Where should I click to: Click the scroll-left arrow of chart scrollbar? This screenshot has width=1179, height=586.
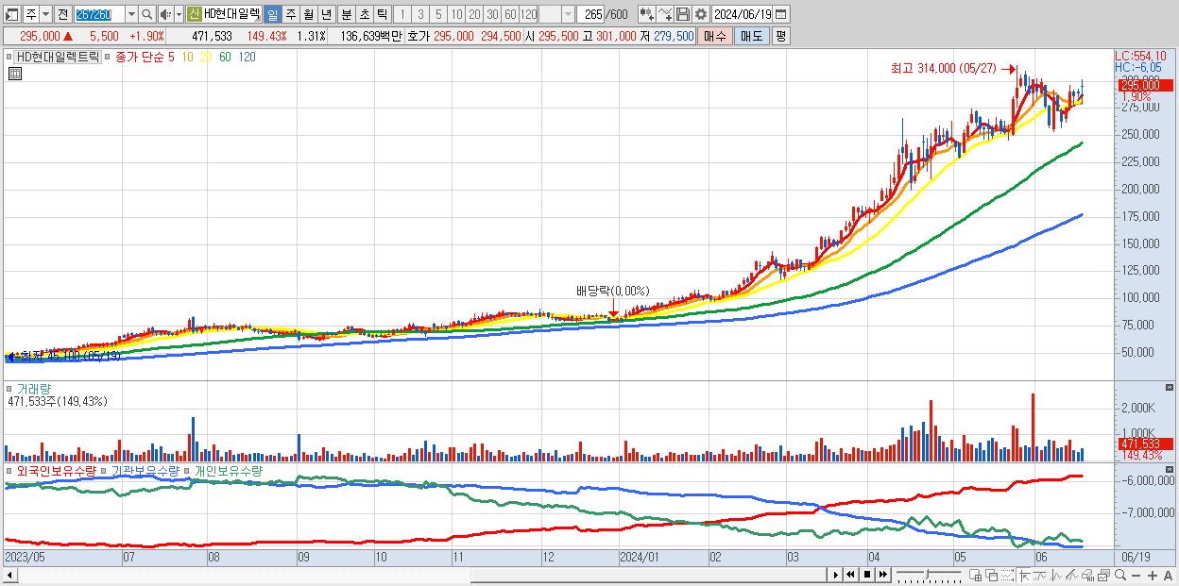click(x=9, y=574)
